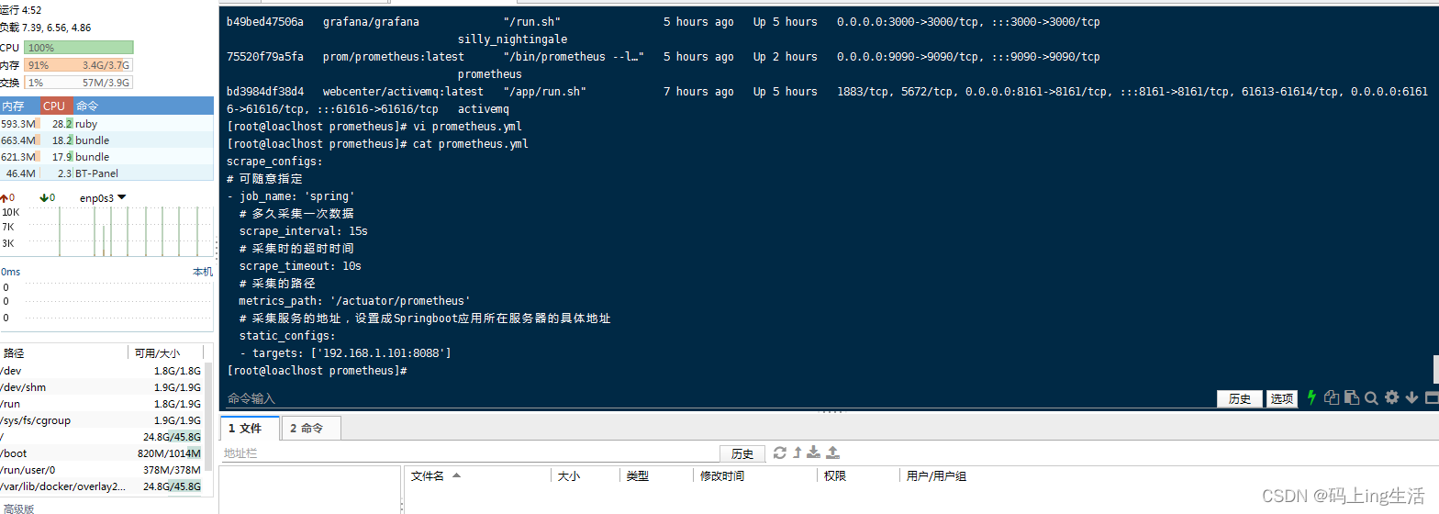
Task: Click the 内存 91% usage bar
Action: [x=79, y=65]
